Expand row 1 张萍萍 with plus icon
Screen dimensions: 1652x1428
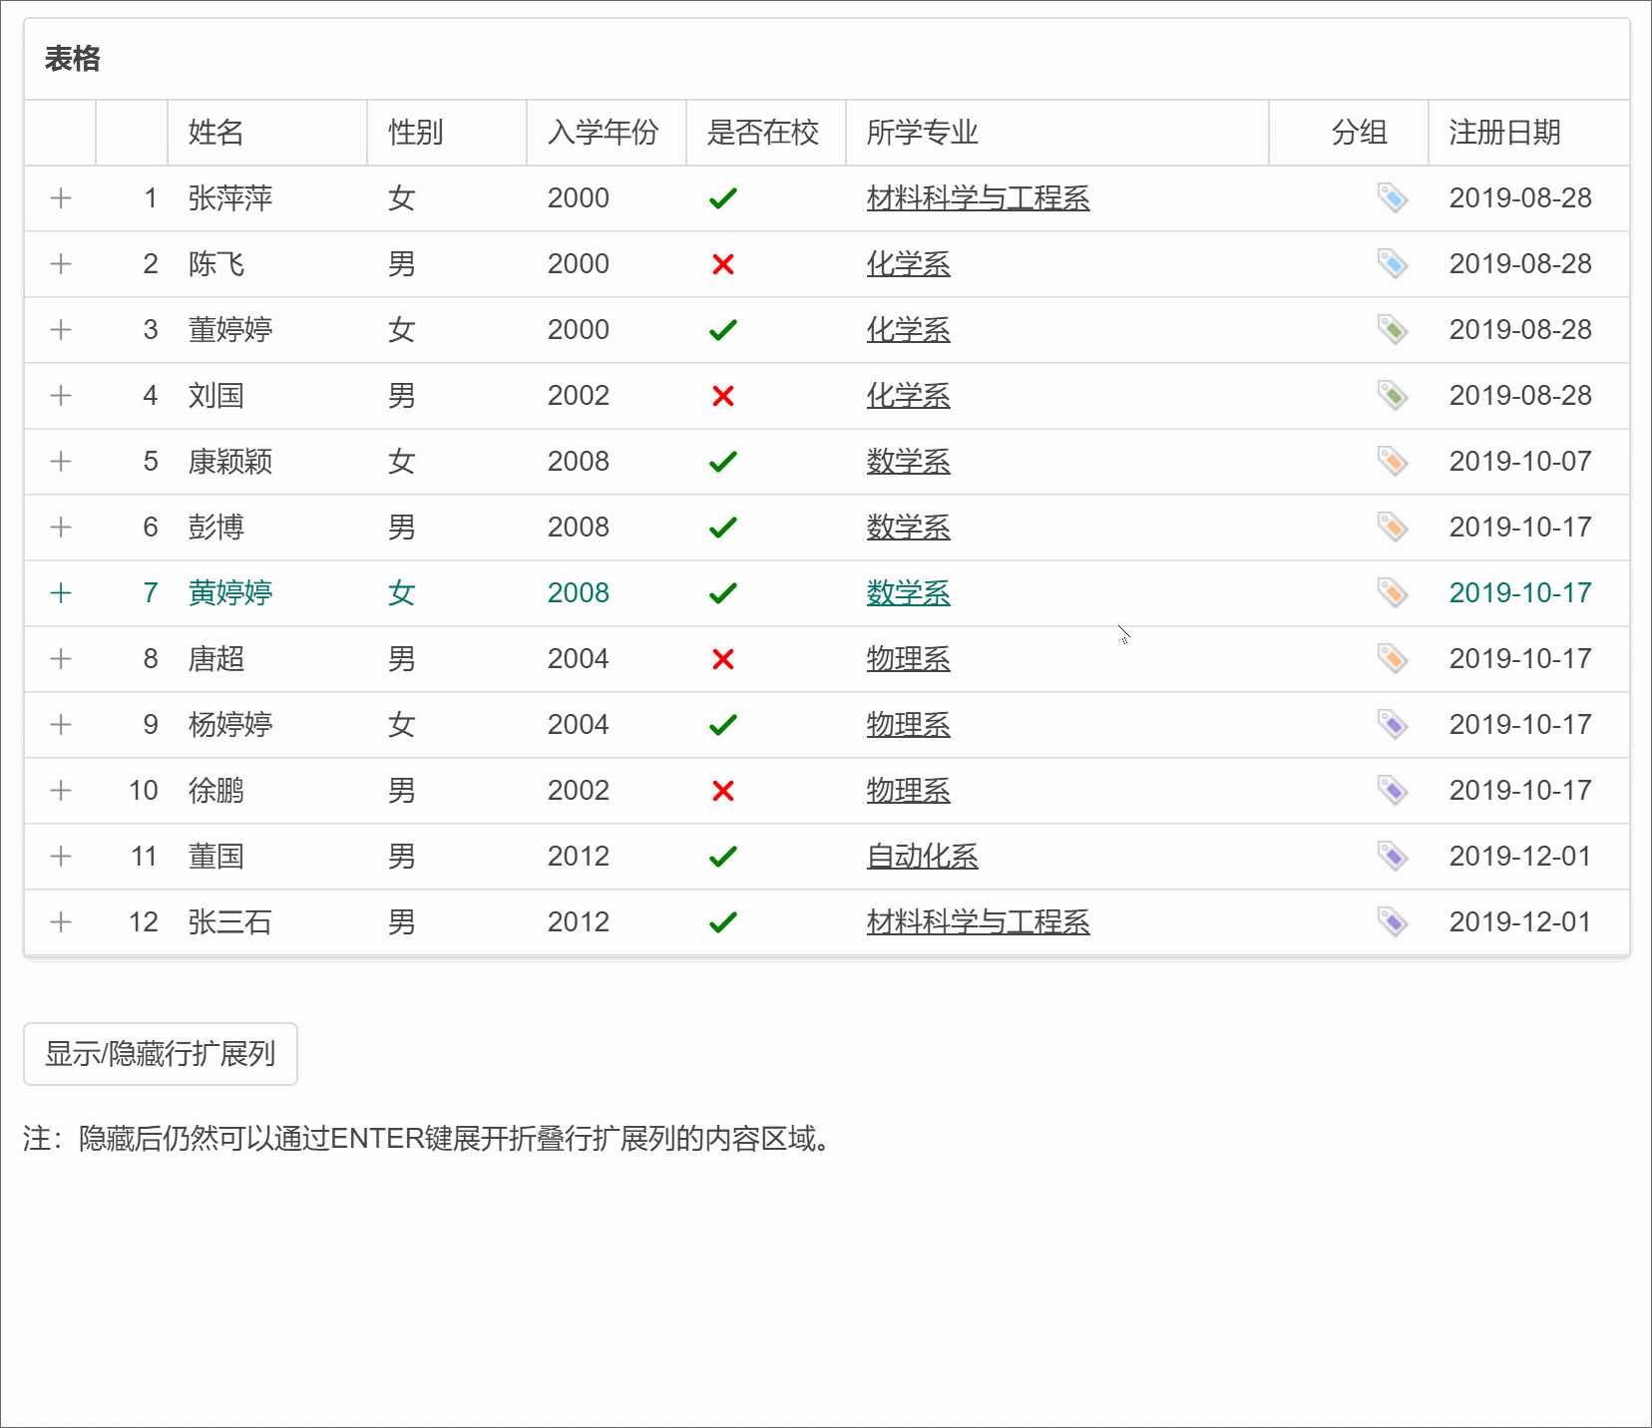coord(61,198)
